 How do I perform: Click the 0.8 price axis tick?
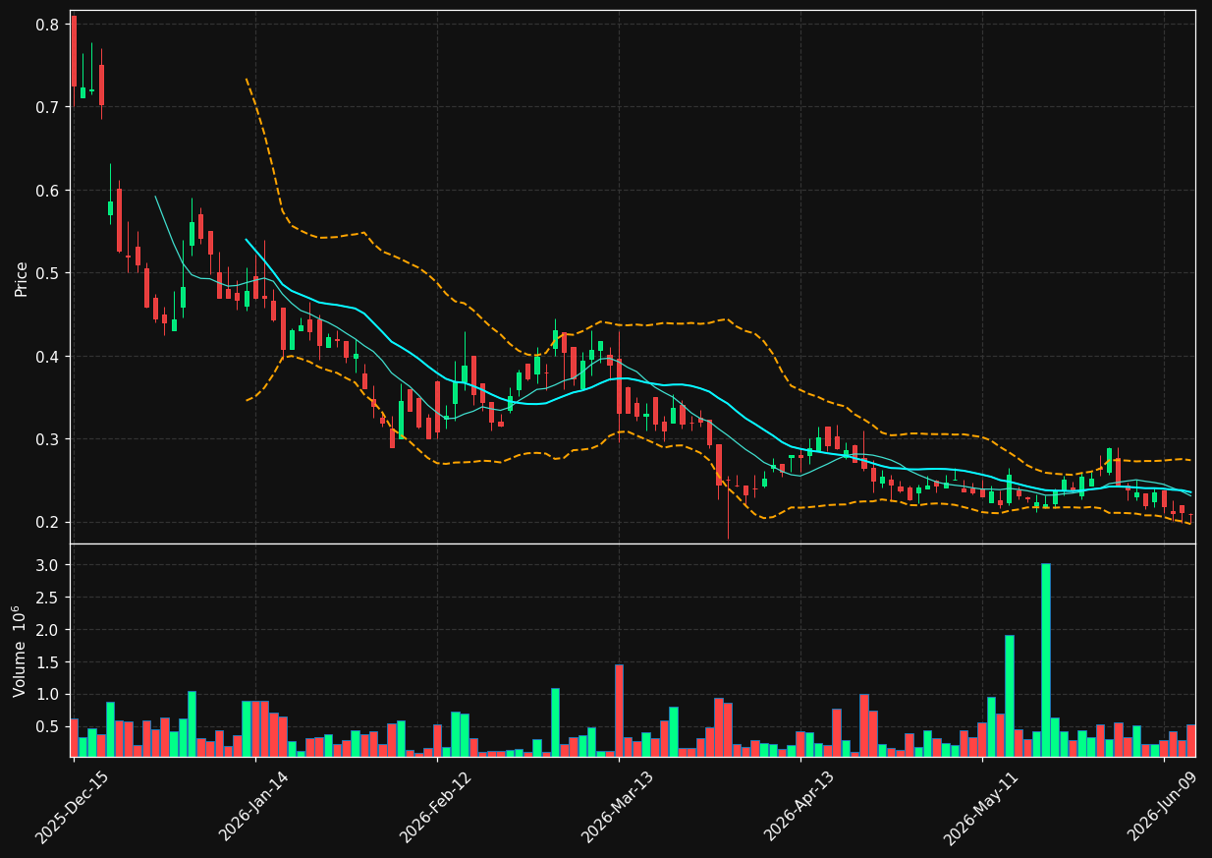49,24
